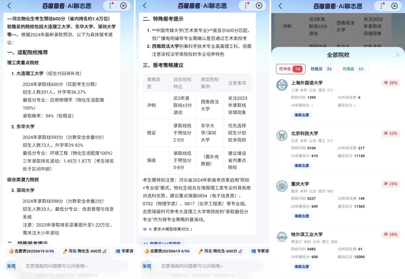The width and height of the screenshot is (405, 279).
Task: Click 填报志愿 under 哈尔滨工业大学
Action: (301, 267)
